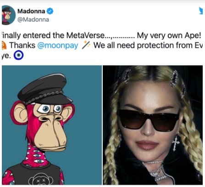This screenshot has width=205, height=187.
Task: Click the cross earring in the photo
Action: point(176,143)
